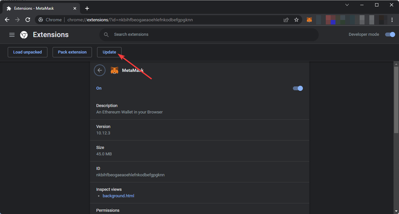
Task: Click the "Permissions" heading
Action: tap(108, 210)
